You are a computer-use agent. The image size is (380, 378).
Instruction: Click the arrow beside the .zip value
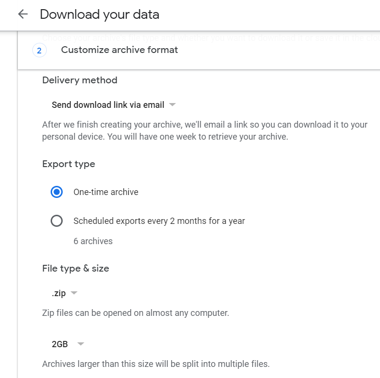coord(74,293)
